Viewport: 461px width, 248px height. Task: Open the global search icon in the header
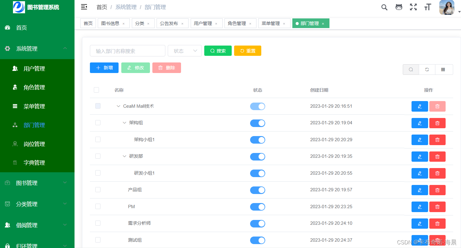click(384, 7)
